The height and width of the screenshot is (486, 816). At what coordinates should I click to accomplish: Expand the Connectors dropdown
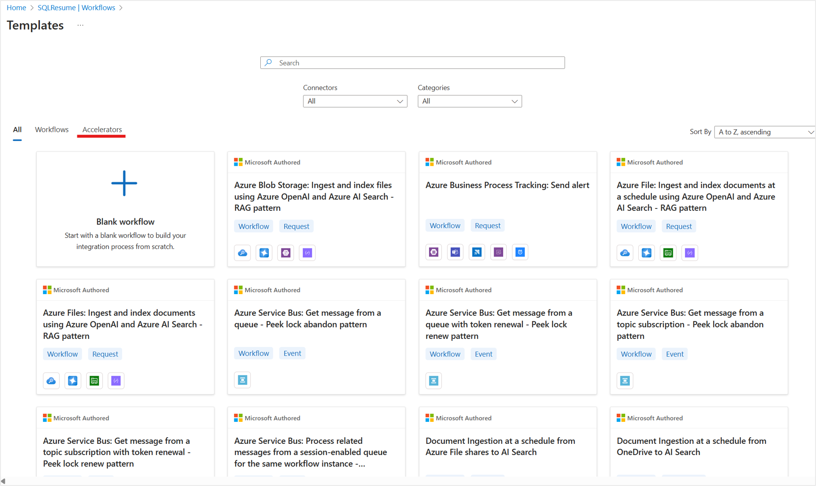355,101
